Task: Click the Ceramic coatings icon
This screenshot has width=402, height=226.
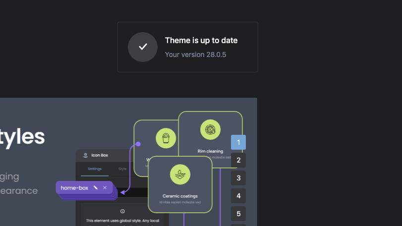Action: click(180, 174)
